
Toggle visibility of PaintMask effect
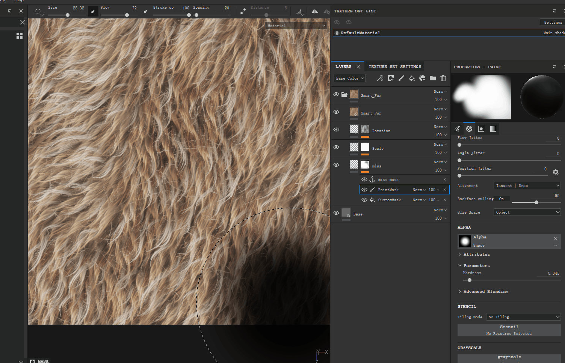[x=364, y=190]
